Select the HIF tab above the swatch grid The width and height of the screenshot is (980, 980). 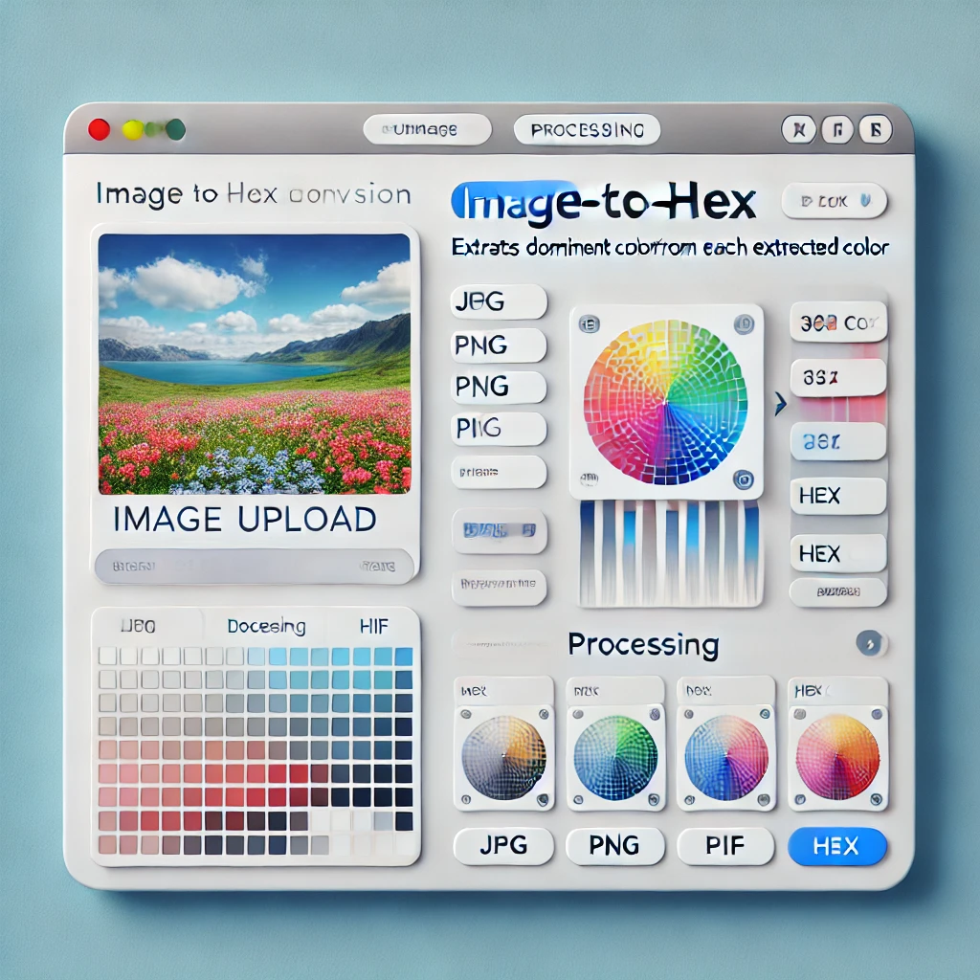[x=374, y=626]
